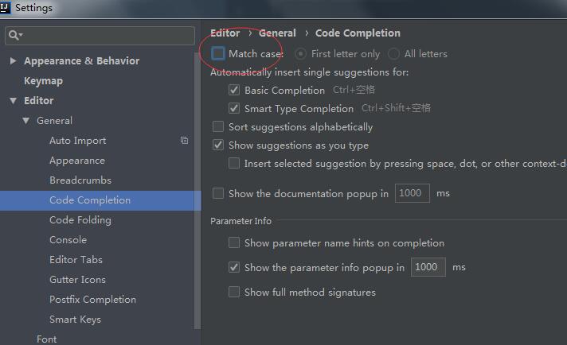The height and width of the screenshot is (345, 567).
Task: Click General in the breadcrumb path
Action: (x=277, y=33)
